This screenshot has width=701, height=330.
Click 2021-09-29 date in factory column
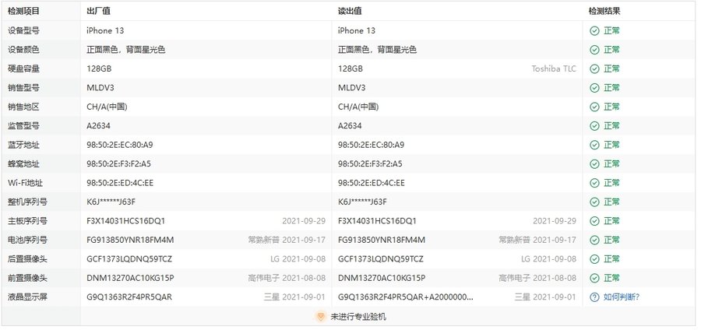(304, 221)
